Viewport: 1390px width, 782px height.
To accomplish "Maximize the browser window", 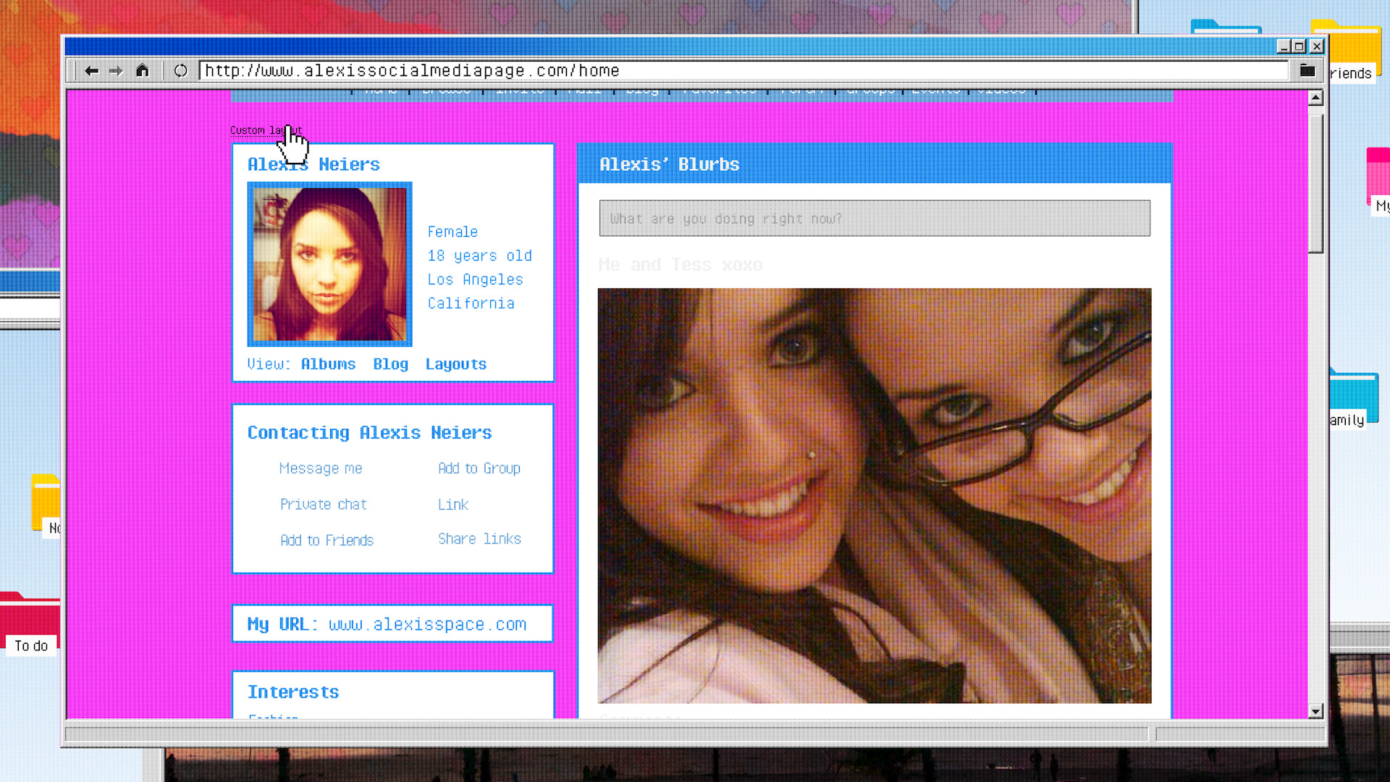I will [x=1300, y=46].
